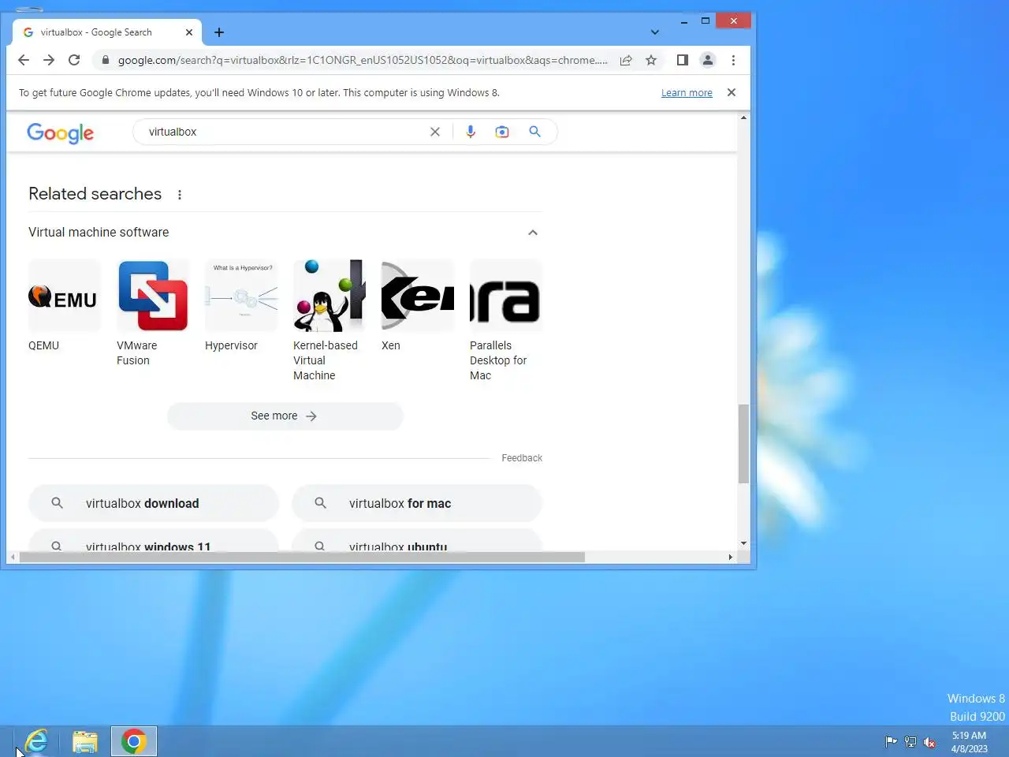1009x757 pixels.
Task: View site information lock icon
Action: pyautogui.click(x=106, y=60)
